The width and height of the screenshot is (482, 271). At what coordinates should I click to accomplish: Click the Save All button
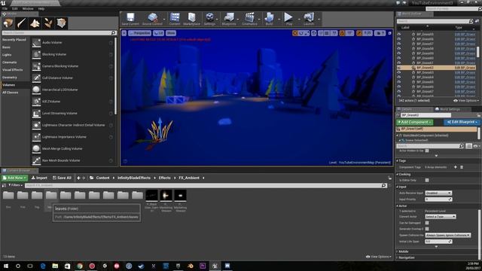point(62,178)
